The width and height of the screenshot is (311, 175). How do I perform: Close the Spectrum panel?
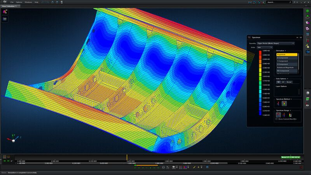coord(301,37)
